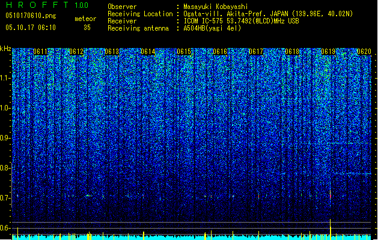Click the 0619 time marker

pos(328,52)
